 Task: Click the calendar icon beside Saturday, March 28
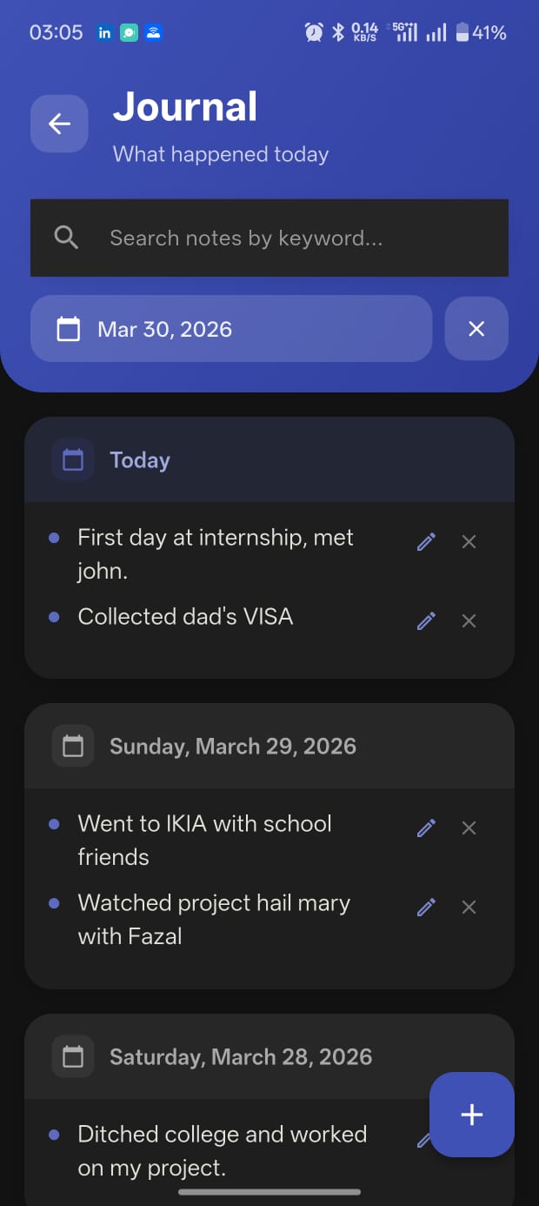[x=72, y=1055]
